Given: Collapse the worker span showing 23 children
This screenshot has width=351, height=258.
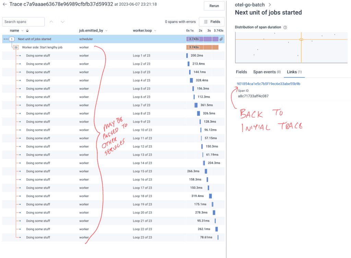Looking at the screenshot, I should [16, 47].
